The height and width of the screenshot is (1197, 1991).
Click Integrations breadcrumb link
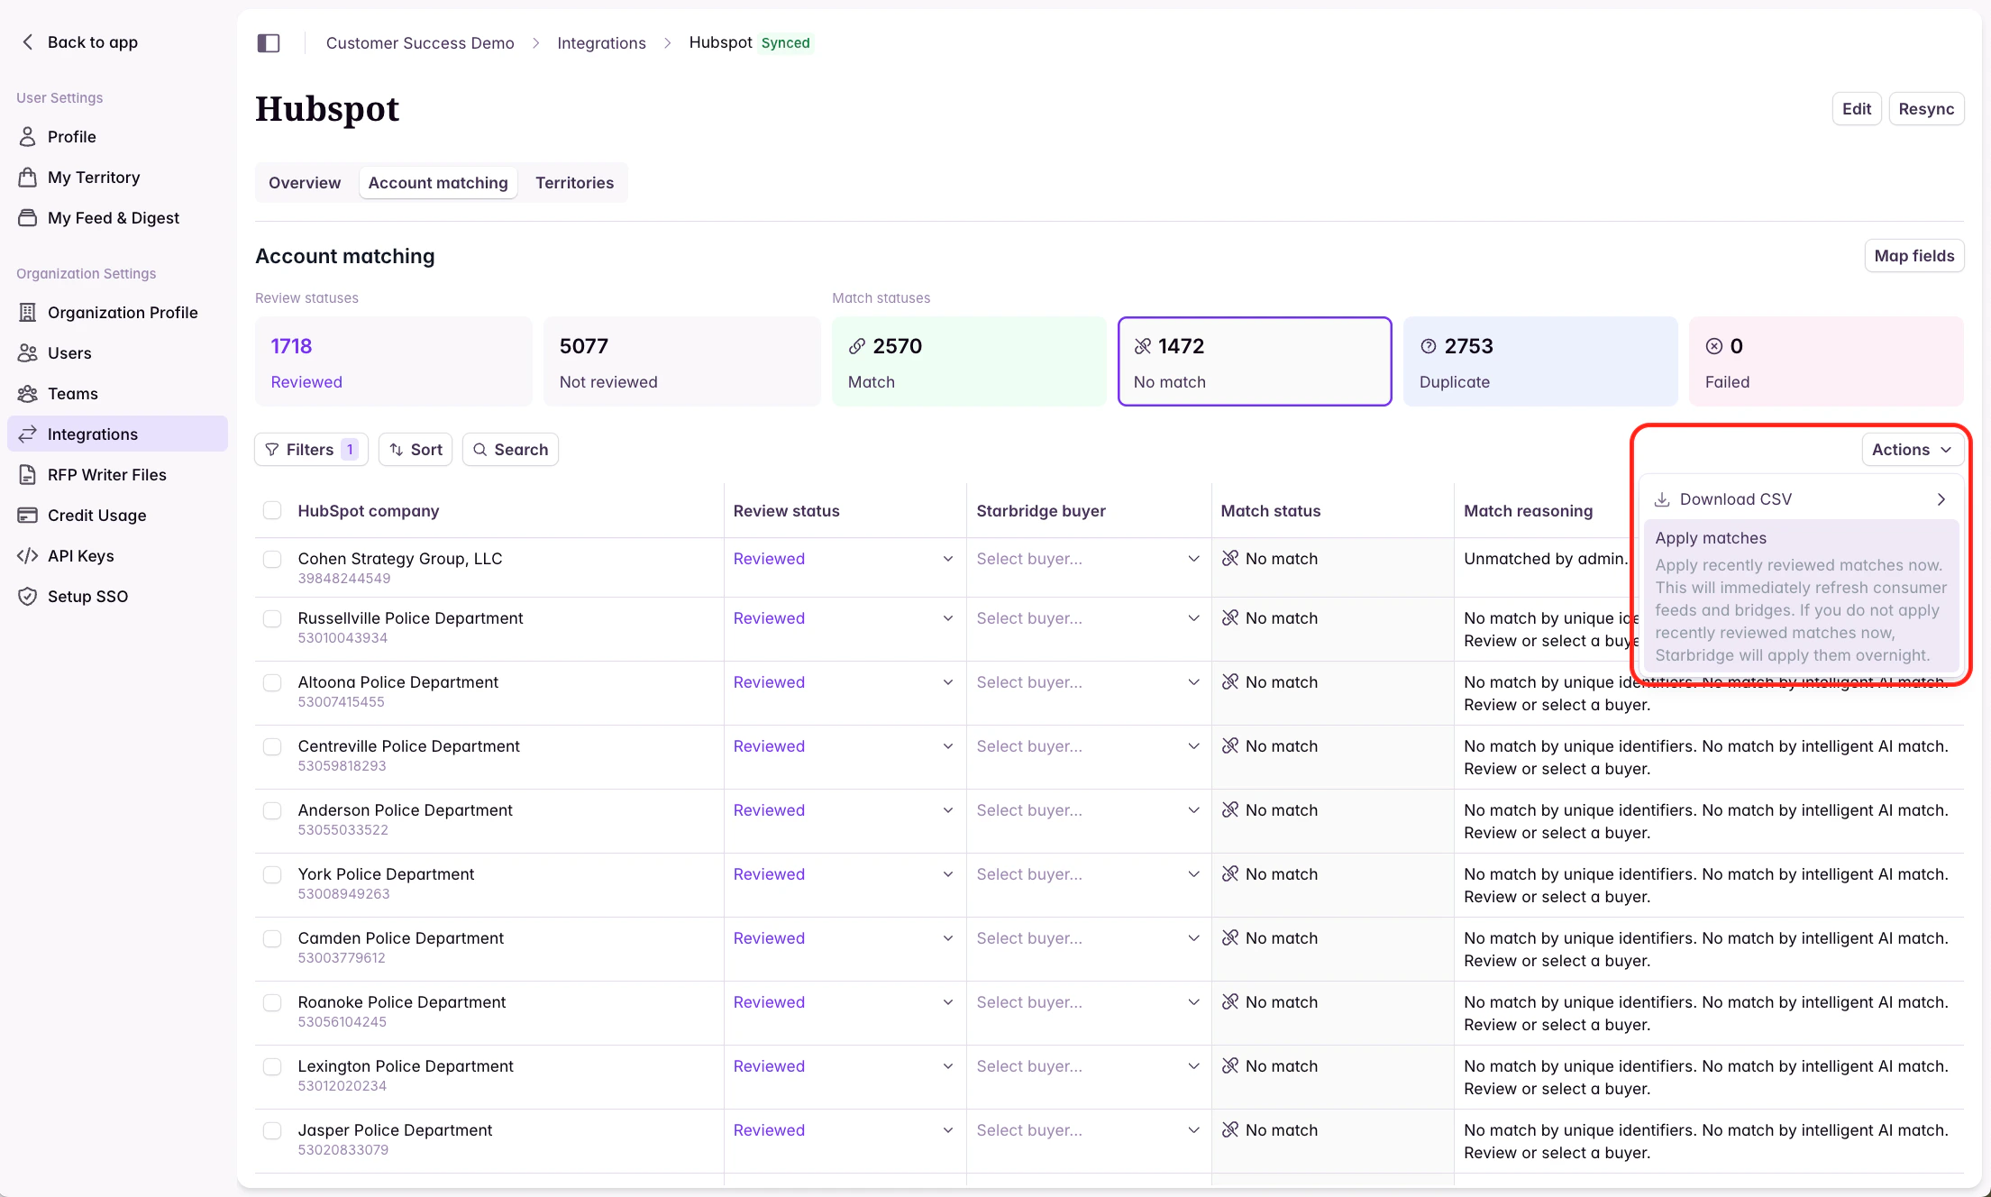[601, 43]
